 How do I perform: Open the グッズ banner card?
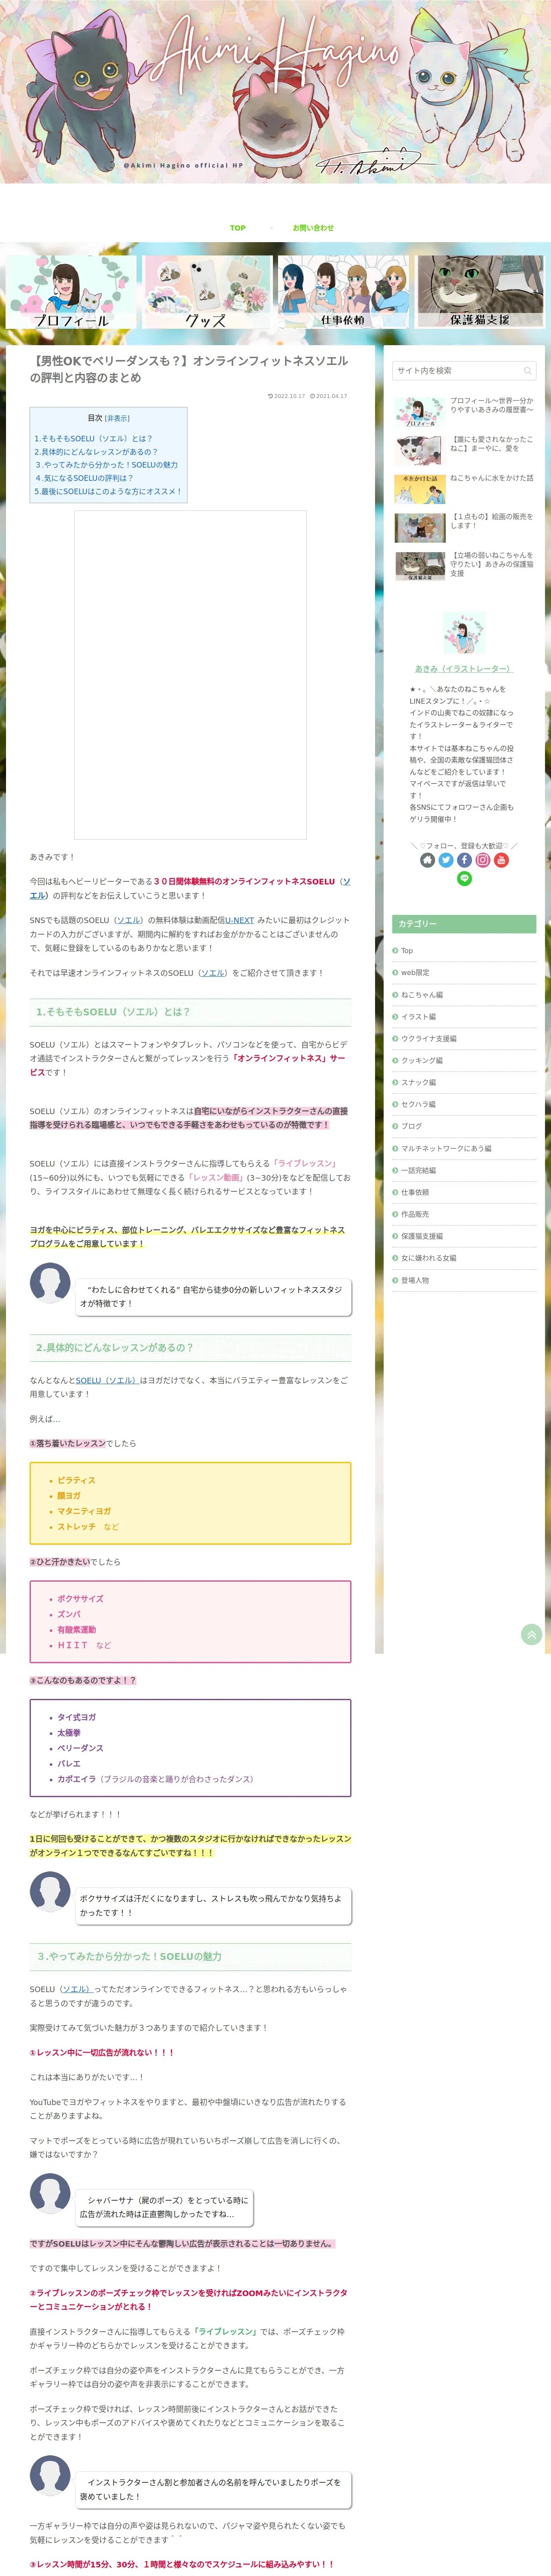207,292
